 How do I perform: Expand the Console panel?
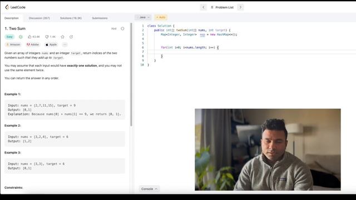click(149, 189)
